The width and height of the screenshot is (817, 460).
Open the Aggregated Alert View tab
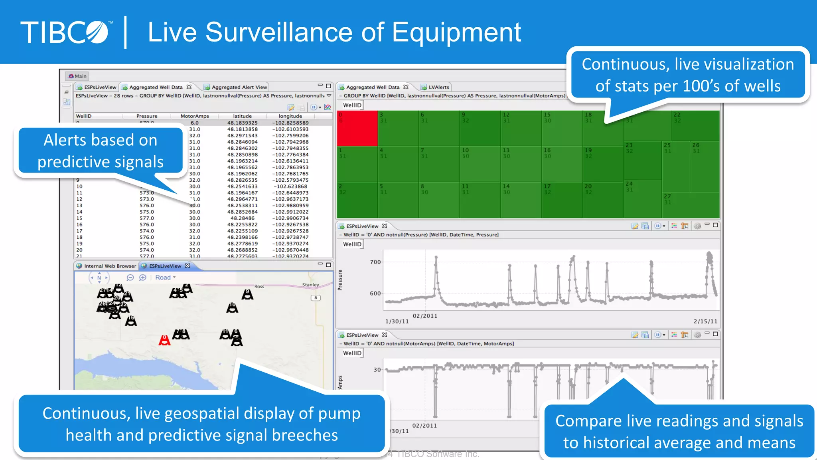(235, 87)
